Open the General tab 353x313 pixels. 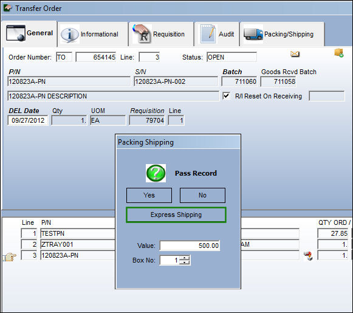coord(29,33)
